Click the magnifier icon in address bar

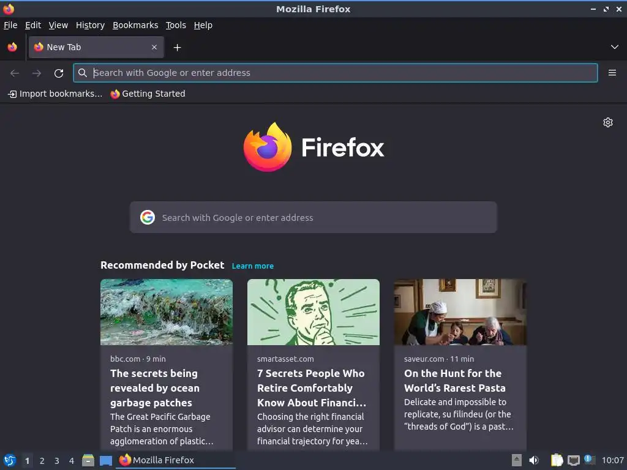(83, 73)
